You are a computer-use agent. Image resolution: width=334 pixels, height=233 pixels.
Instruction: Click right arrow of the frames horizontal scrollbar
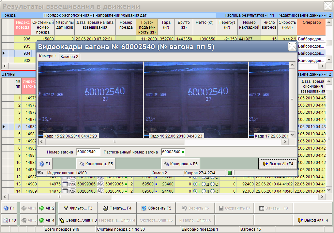point(285,141)
